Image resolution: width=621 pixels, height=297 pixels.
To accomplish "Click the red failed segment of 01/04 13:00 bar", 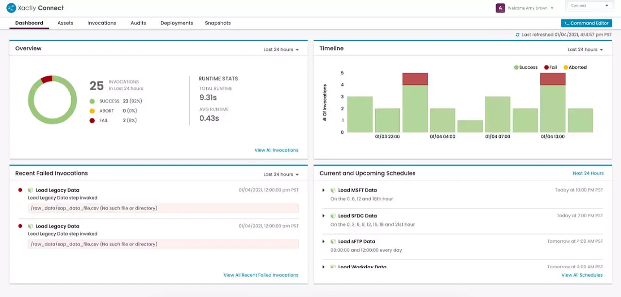I will [x=553, y=79].
